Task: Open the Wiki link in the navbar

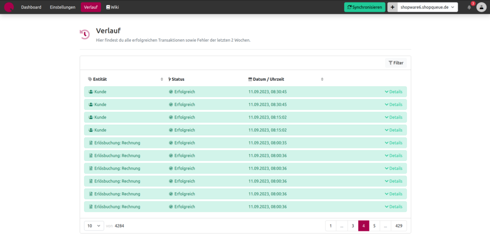Action: tap(113, 7)
